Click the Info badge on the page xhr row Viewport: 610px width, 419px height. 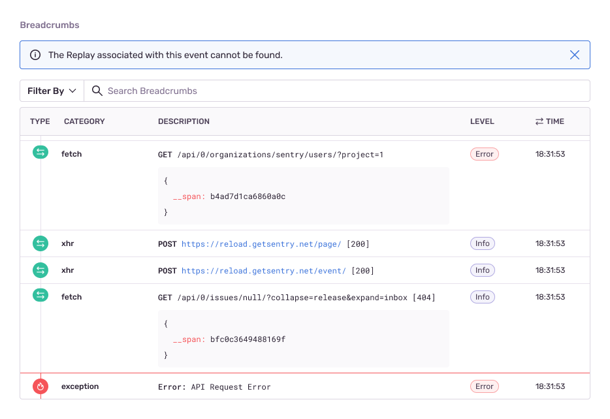coord(483,243)
